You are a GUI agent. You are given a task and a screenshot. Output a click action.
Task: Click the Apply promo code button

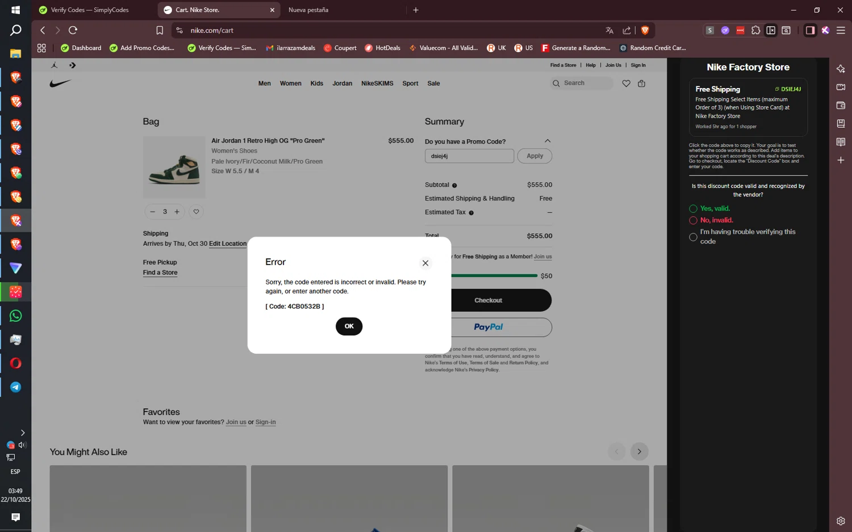[x=534, y=156]
